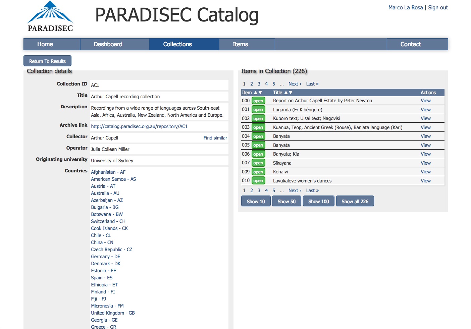The width and height of the screenshot is (471, 329).
Task: Go to page 5 in top pagination
Action: (274, 84)
